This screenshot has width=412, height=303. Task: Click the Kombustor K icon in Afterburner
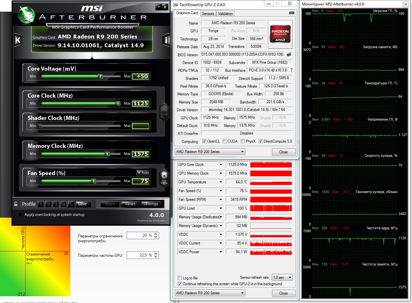(x=18, y=40)
